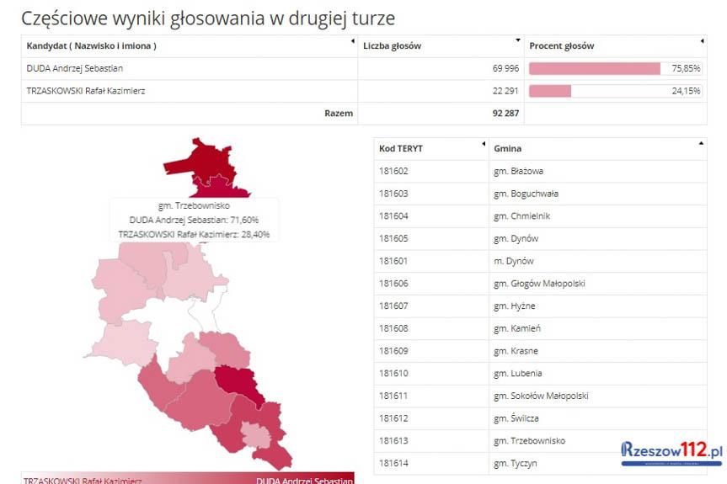Screen dimensions: 727x484
Task: Choose m. Dynów entry 181601
Action: 513,261
